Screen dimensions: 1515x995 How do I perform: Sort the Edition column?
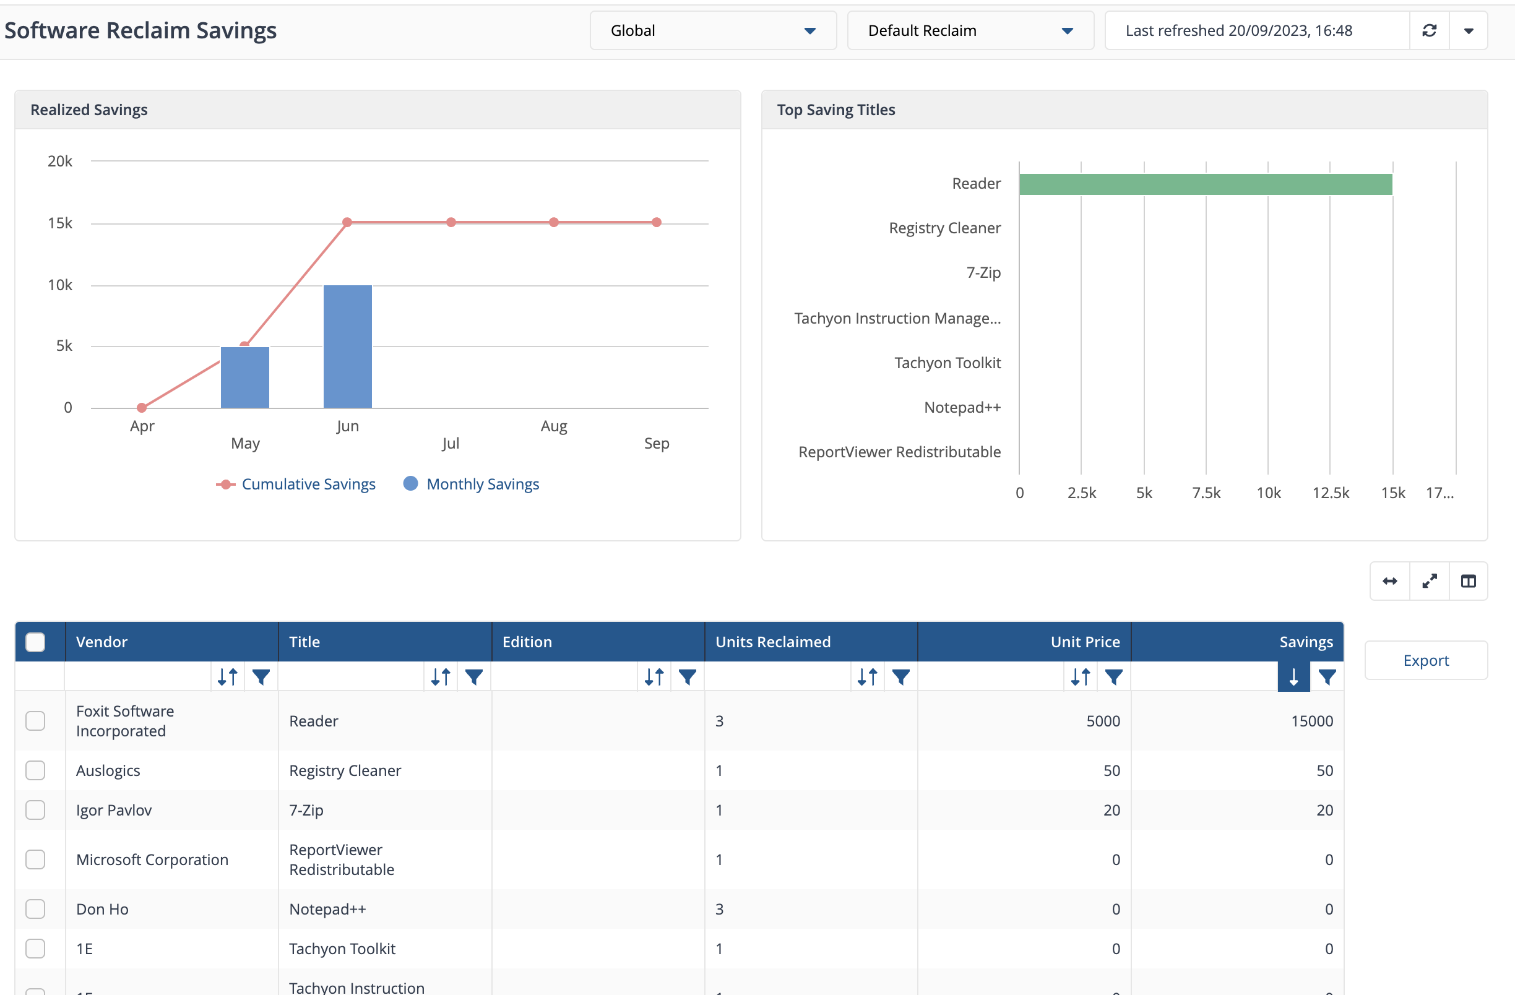click(x=654, y=676)
